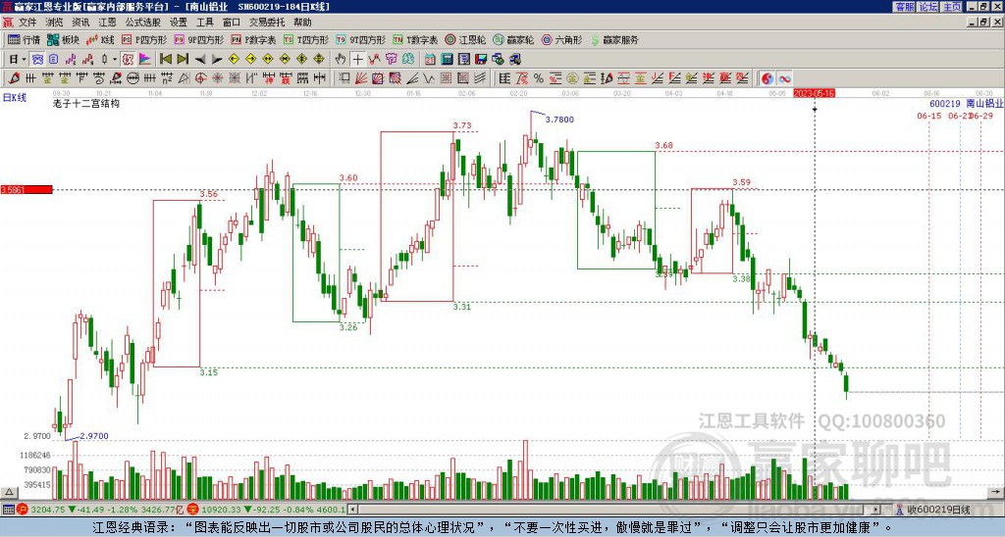Image resolution: width=1005 pixels, height=537 pixels.
Task: Open the P数字表 tool
Action: click(x=253, y=39)
